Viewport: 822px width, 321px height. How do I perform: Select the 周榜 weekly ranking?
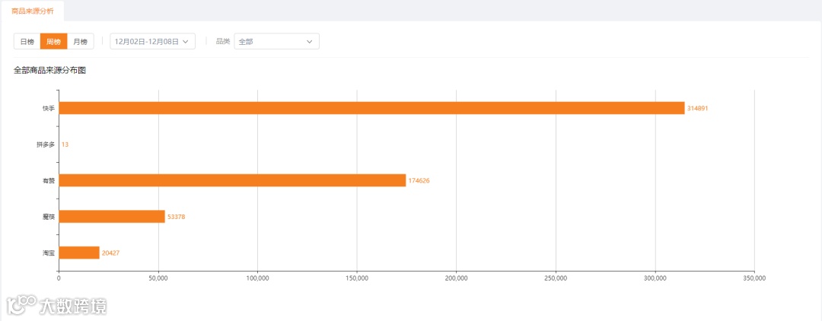(x=53, y=42)
